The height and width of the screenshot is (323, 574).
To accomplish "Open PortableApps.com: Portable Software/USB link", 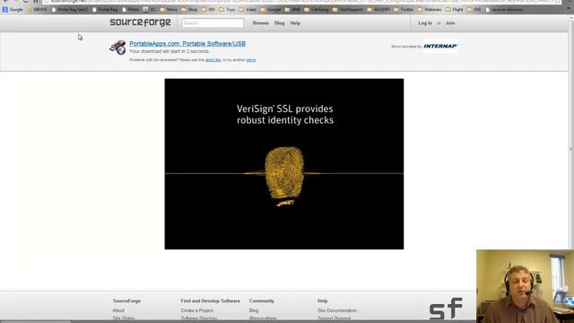I will (187, 44).
